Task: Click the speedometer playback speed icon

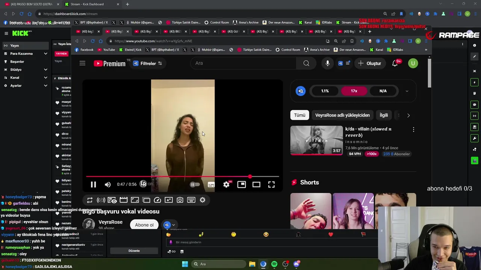Action: click(157, 200)
